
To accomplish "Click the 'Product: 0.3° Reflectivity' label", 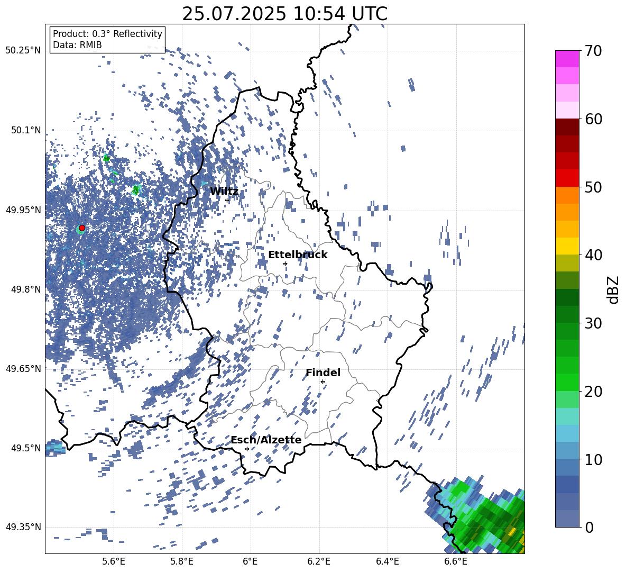I will 107,34.
